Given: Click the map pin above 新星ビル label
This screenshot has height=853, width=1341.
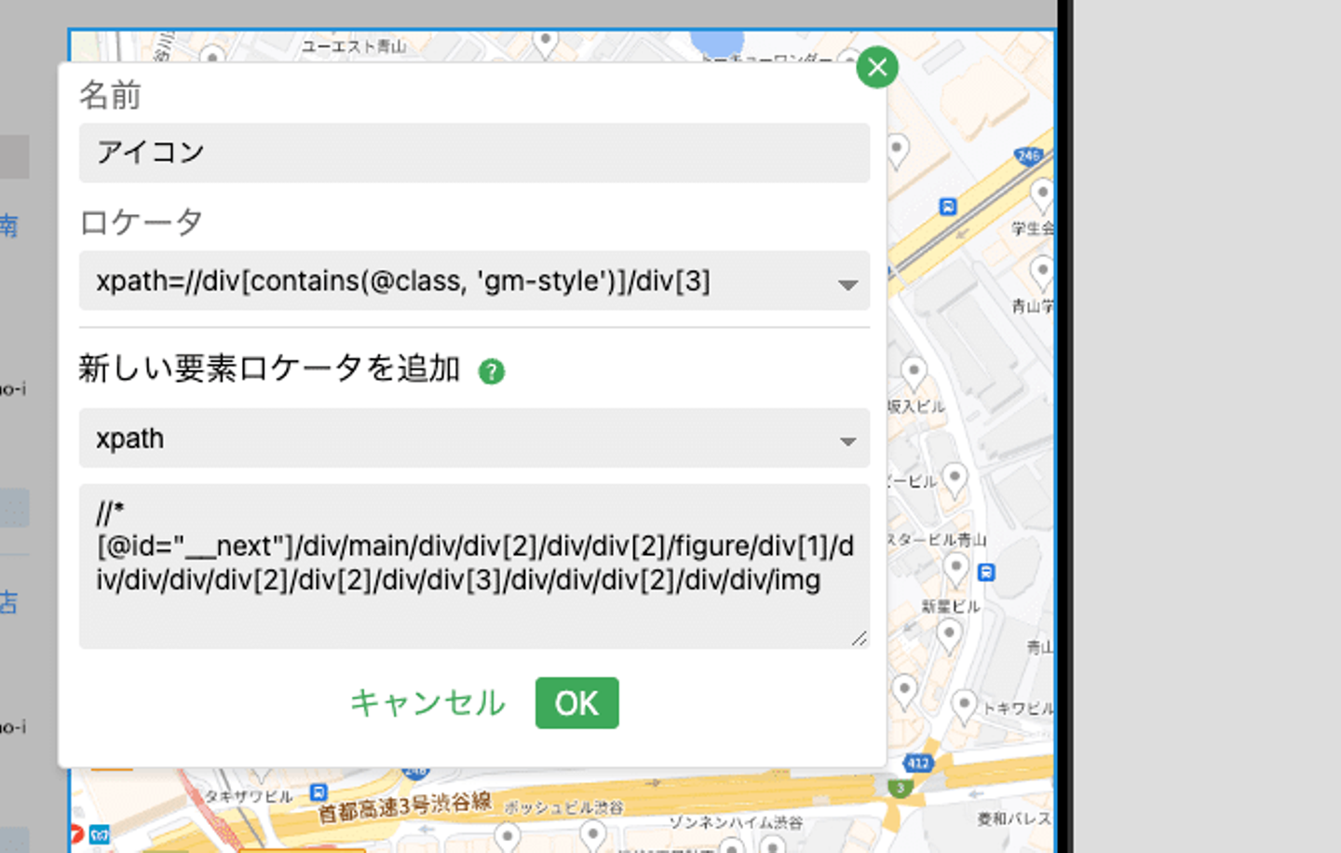Looking at the screenshot, I should click(955, 567).
